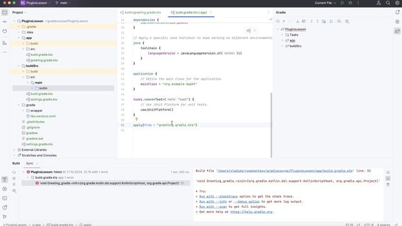Screen dimensions: 402x226
Task: Click Run with --scan link
Action: (x=213, y=207)
